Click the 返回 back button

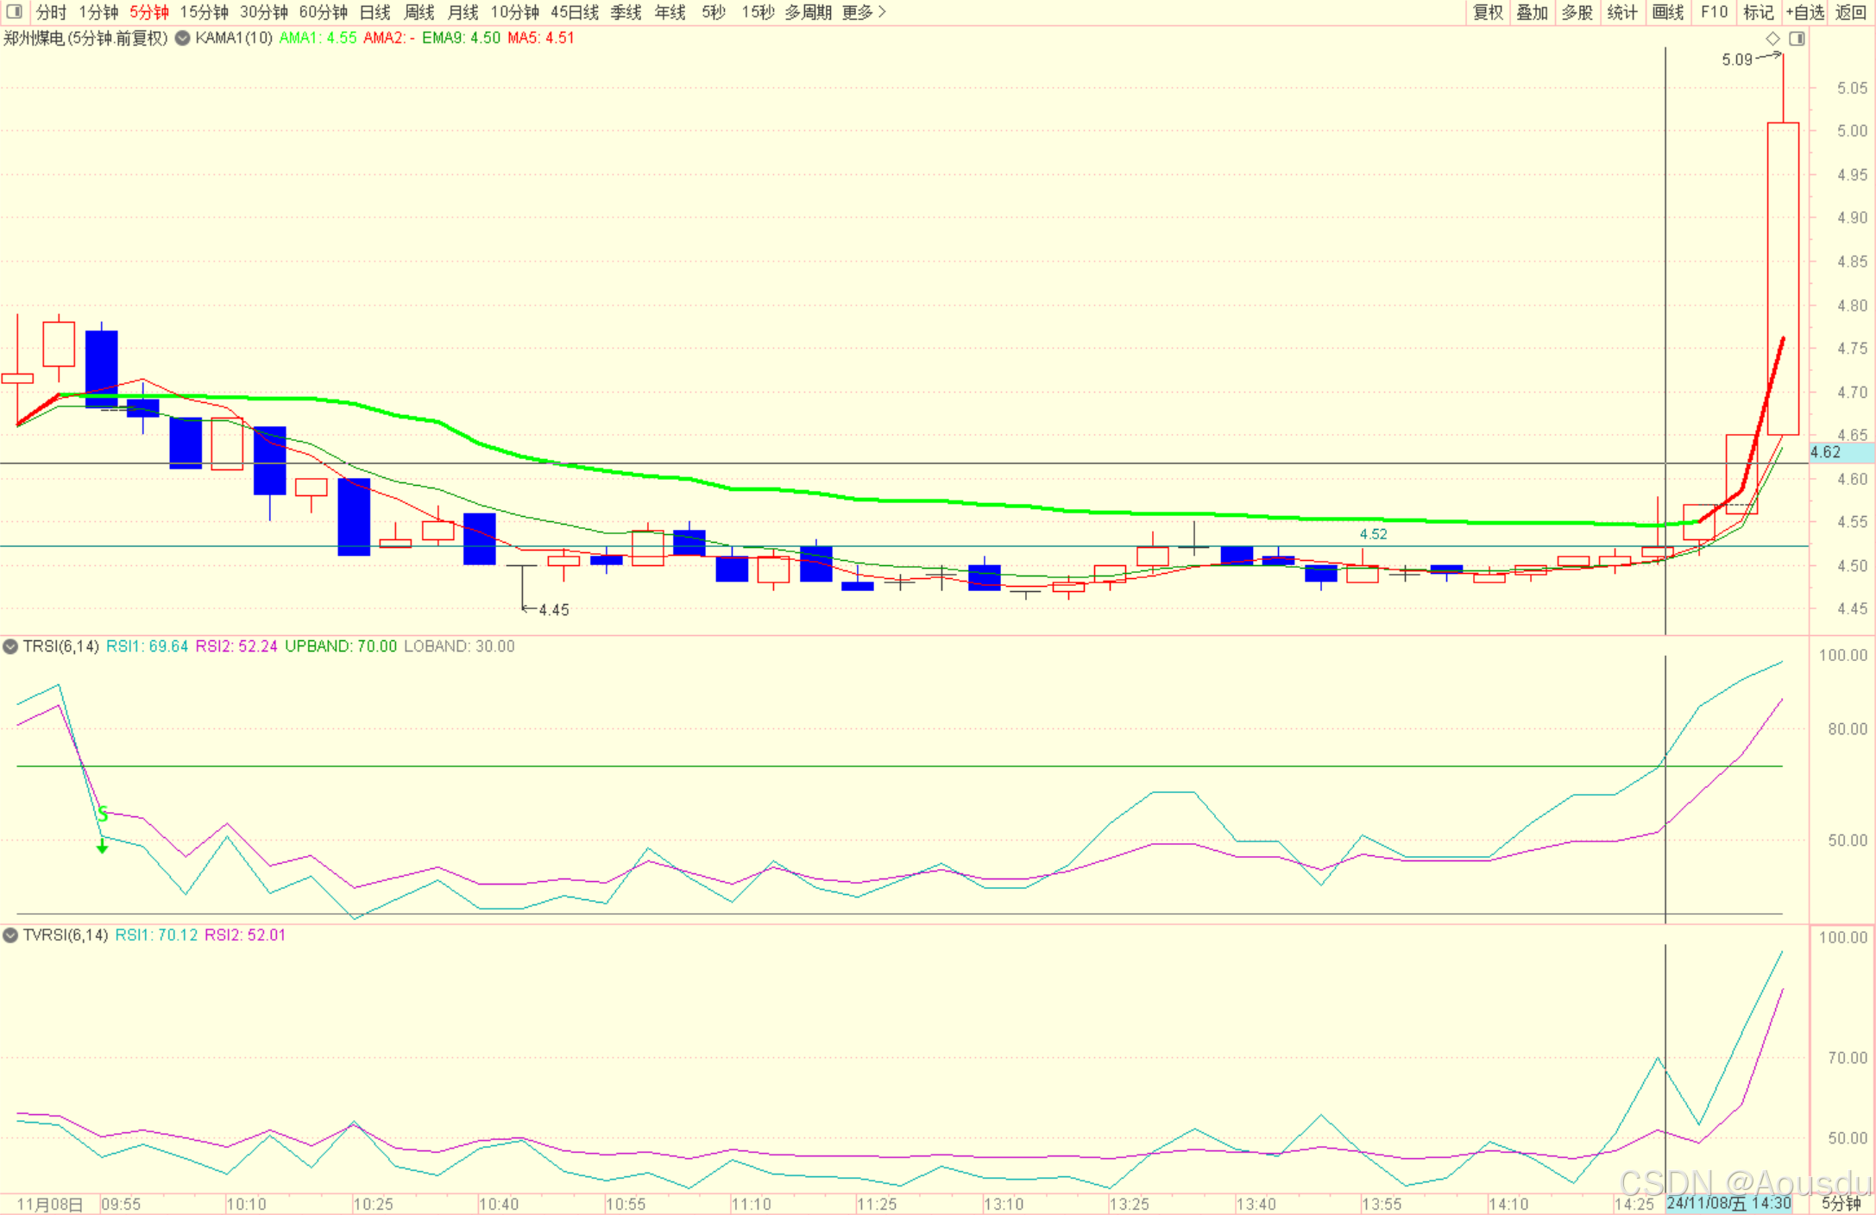coord(1850,12)
